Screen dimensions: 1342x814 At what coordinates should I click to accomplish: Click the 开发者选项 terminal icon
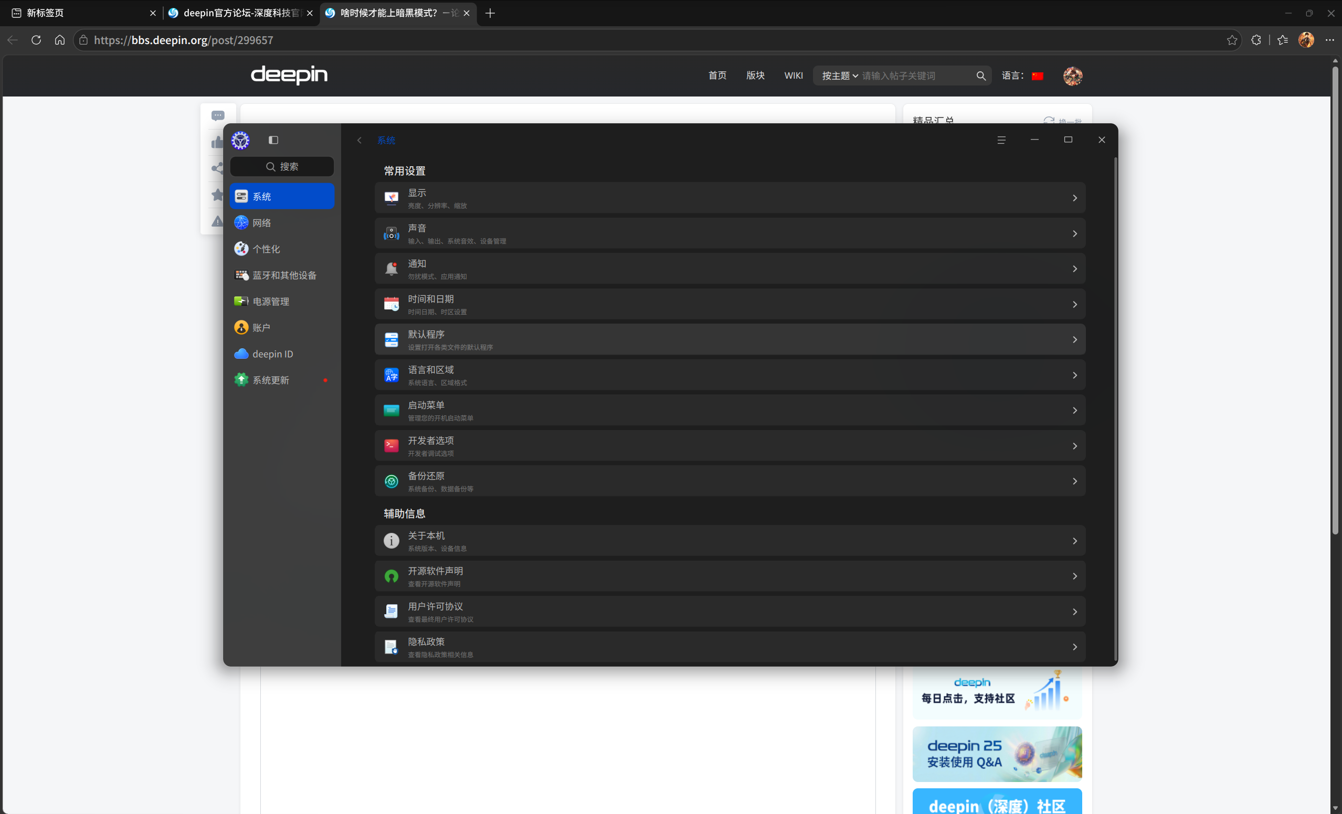(391, 446)
